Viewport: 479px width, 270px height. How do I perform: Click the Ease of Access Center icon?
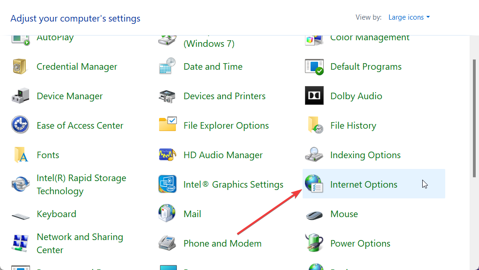pyautogui.click(x=20, y=125)
